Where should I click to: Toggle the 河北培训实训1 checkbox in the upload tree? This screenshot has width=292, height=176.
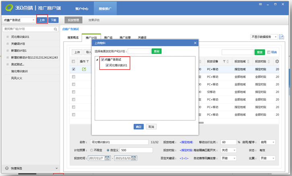(x=107, y=65)
